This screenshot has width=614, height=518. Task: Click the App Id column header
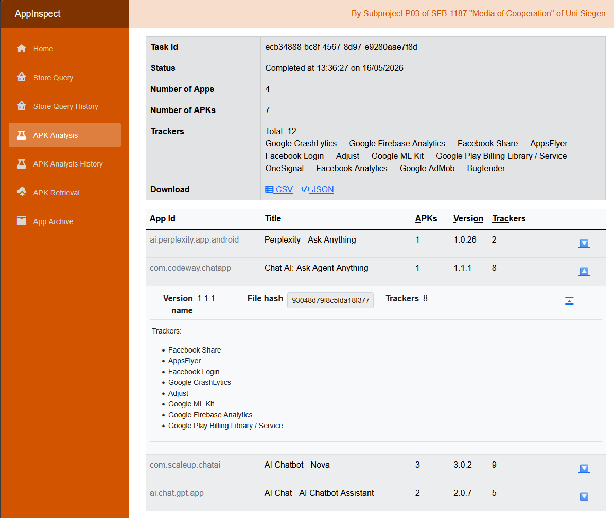point(163,218)
